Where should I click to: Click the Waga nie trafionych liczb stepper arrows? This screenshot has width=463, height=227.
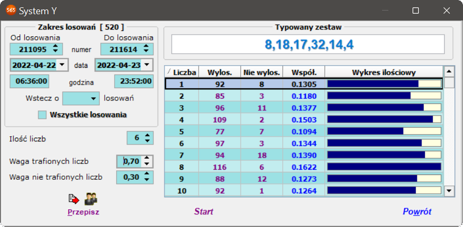(148, 178)
